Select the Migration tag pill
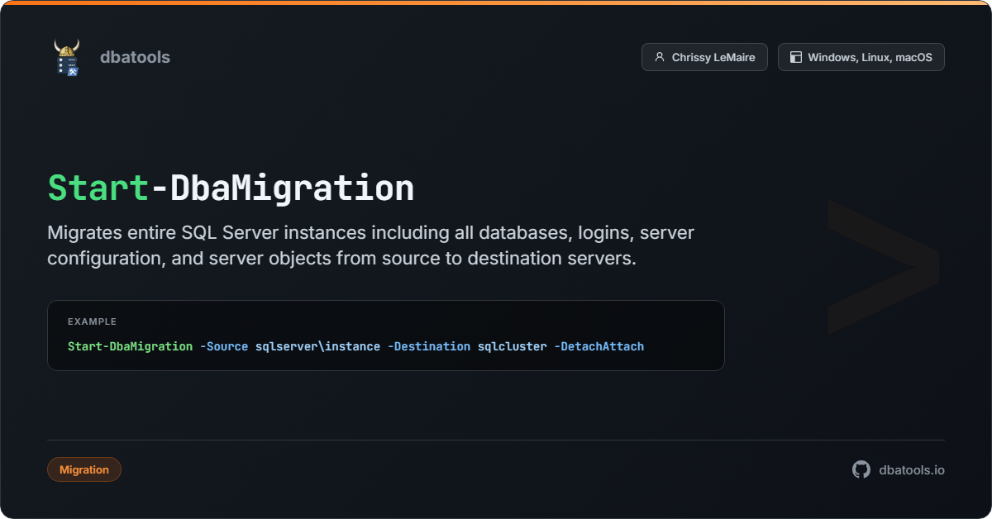The image size is (992, 519). click(84, 469)
